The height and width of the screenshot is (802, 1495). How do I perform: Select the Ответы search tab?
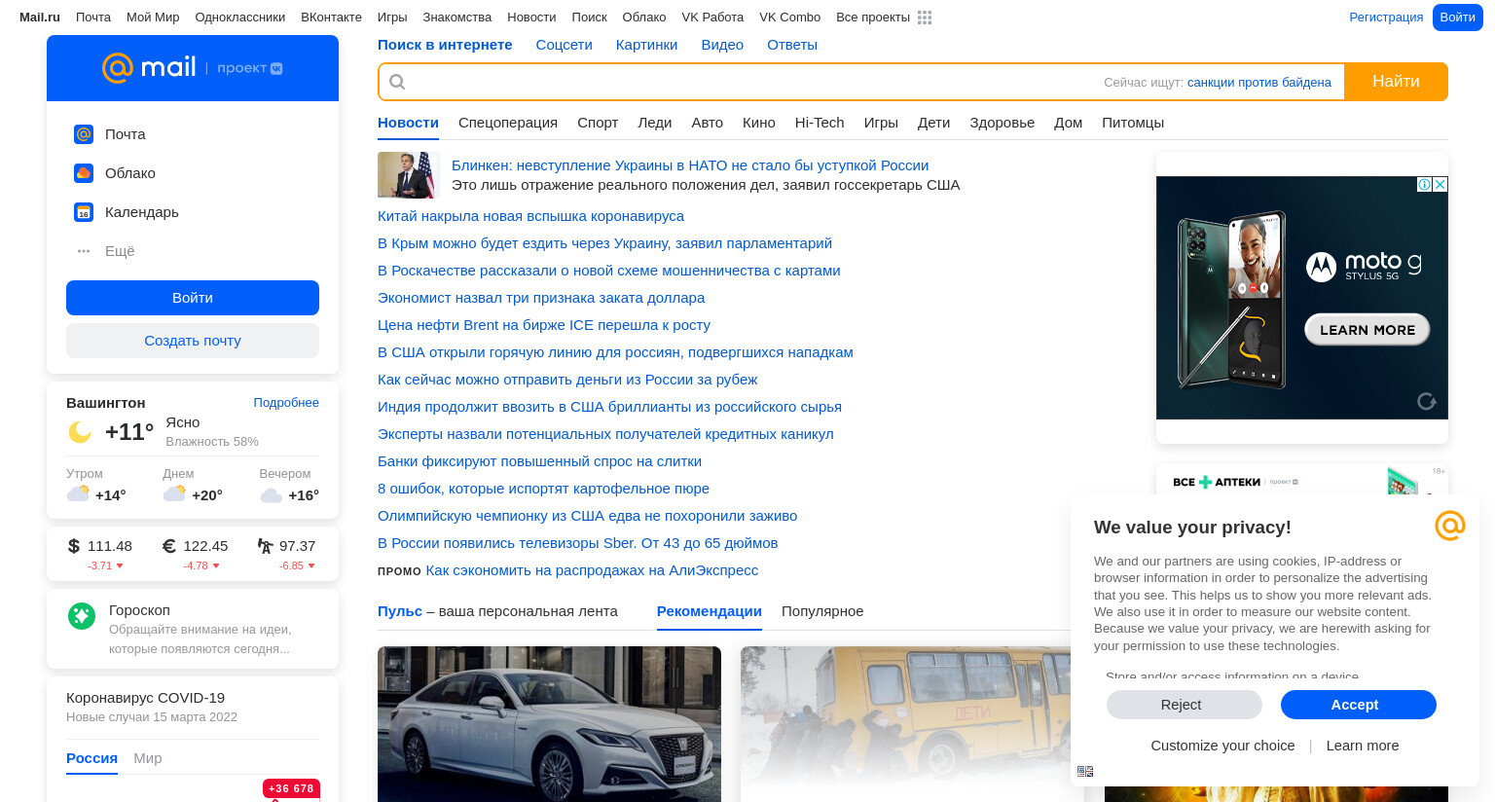[792, 45]
